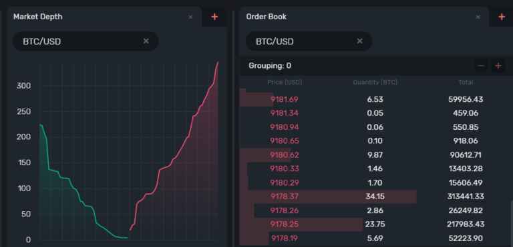
Task: Select the 9178.37 ask price
Action: pos(285,196)
